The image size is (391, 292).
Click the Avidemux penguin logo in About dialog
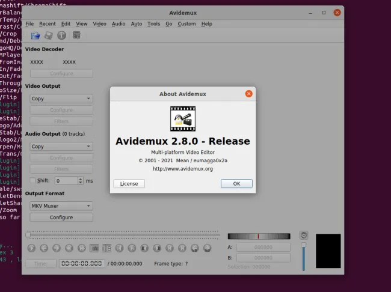click(183, 118)
